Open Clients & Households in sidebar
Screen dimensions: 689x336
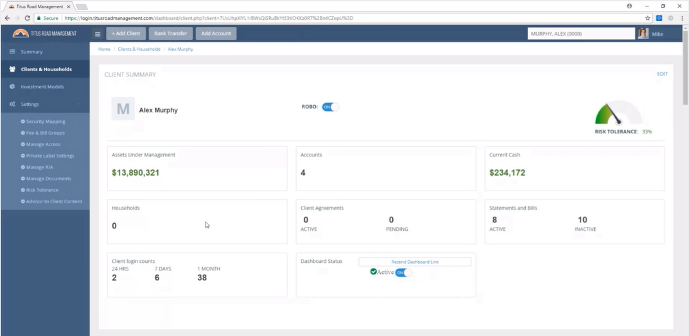point(45,69)
